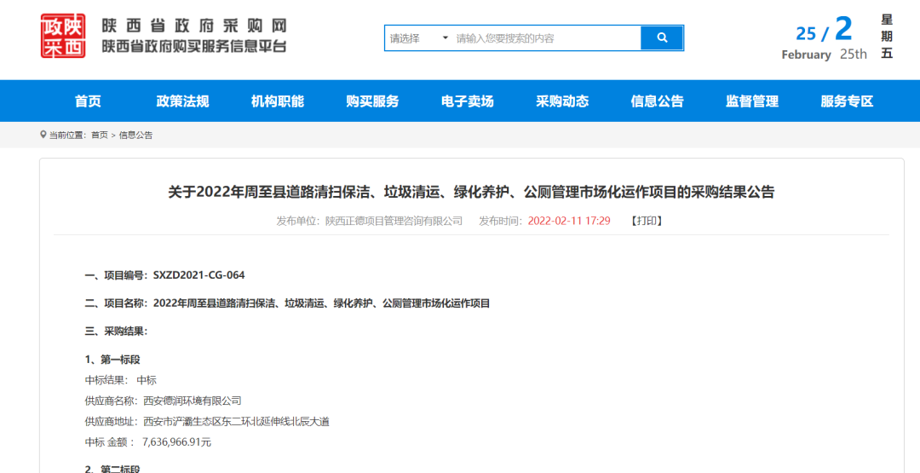Click the 陕西省政府采购网 site title

[194, 26]
